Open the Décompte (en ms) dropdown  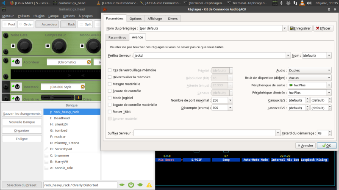(x=230, y=107)
